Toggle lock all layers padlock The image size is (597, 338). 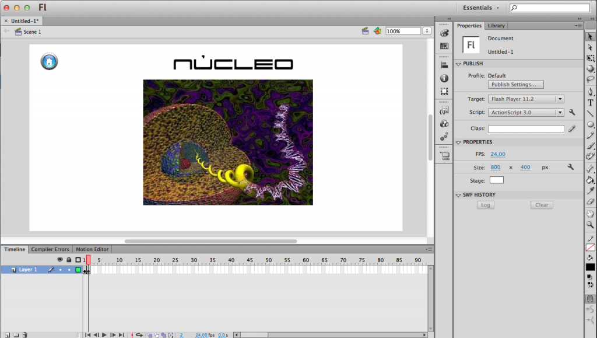(x=69, y=260)
